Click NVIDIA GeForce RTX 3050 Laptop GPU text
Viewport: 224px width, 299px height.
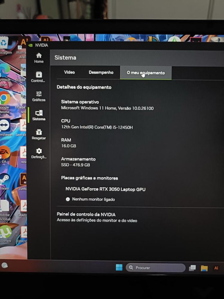point(105,189)
